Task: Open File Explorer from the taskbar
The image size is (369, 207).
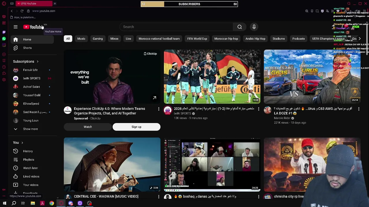Action: [x=33, y=203]
